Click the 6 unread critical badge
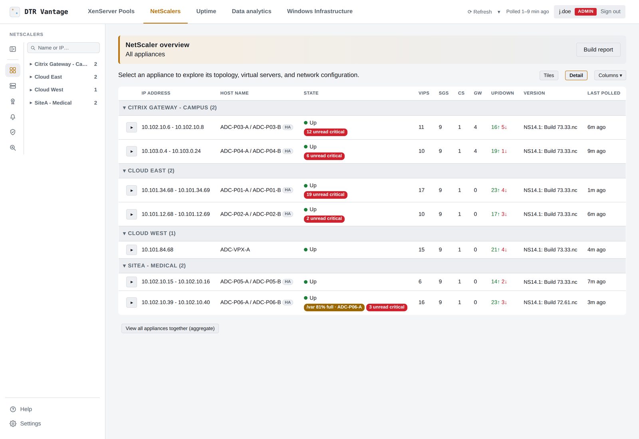 pyautogui.click(x=324, y=156)
